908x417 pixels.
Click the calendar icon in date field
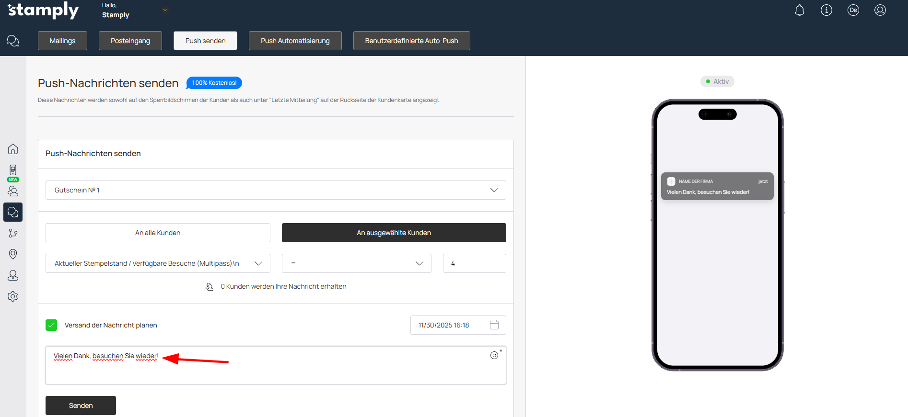point(494,325)
